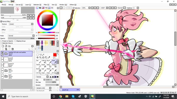
Task: Open the Edit menu
Action: click(x=11, y=5)
